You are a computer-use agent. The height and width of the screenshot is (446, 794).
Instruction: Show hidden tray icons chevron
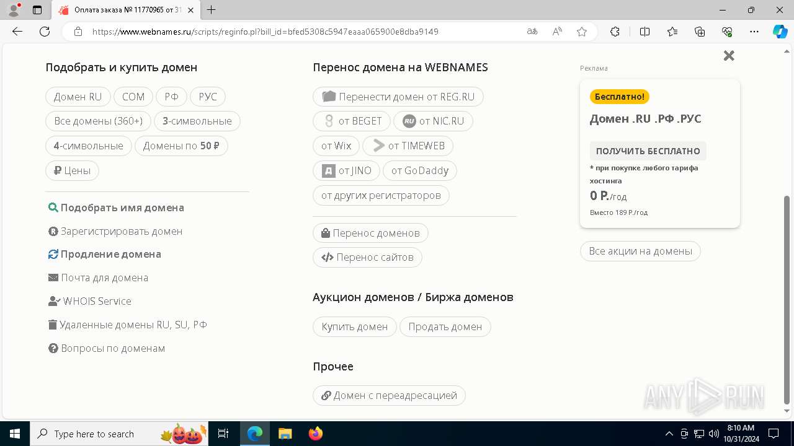pyautogui.click(x=669, y=434)
